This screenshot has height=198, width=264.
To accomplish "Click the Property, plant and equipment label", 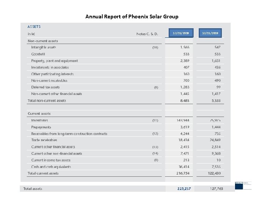I will (x=55, y=61).
